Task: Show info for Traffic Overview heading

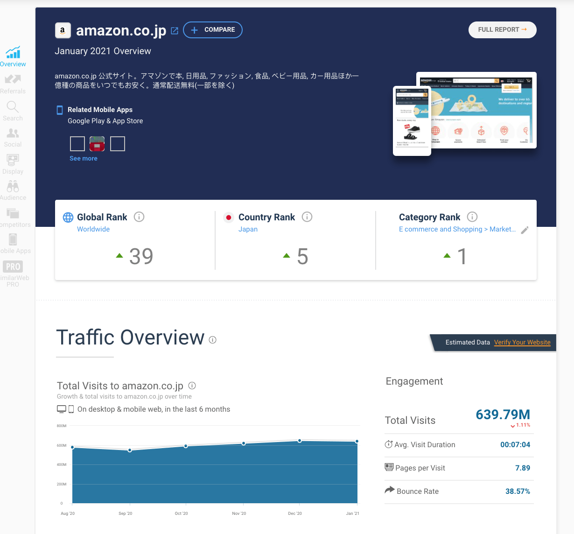Action: (x=213, y=340)
